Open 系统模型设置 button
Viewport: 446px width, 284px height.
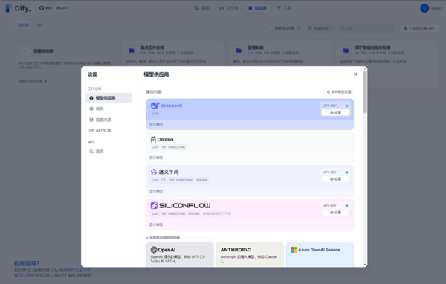[x=339, y=92]
